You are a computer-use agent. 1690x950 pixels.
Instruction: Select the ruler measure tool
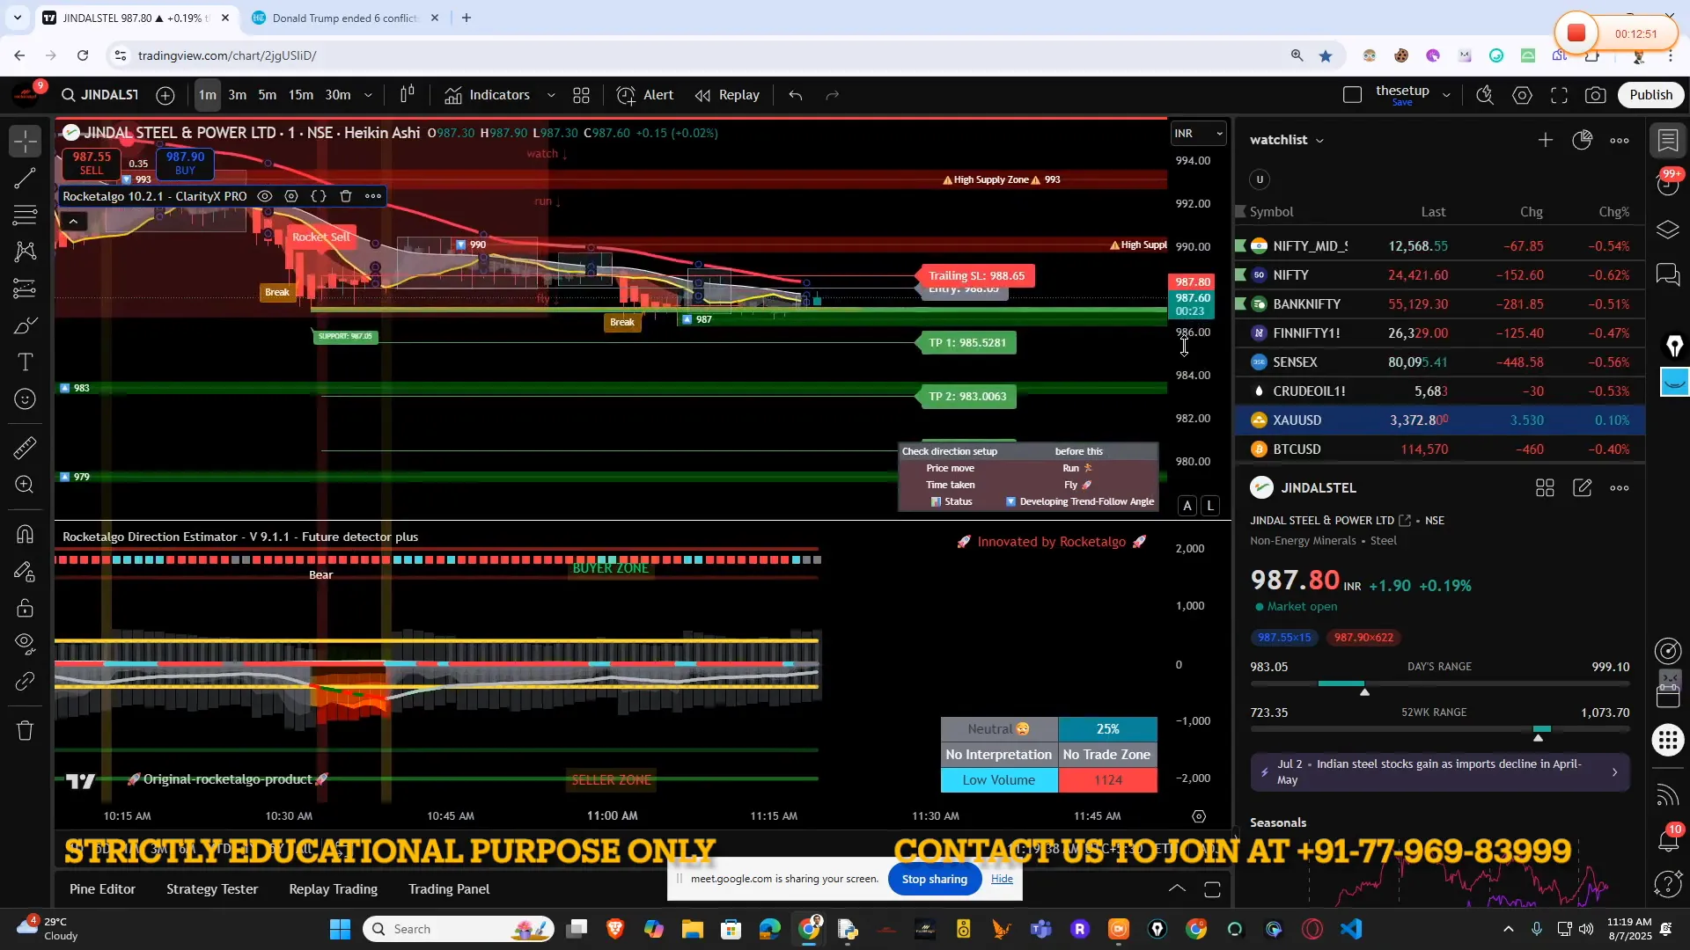(26, 449)
